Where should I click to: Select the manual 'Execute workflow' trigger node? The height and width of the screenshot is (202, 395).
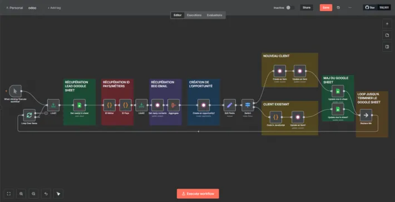(16, 91)
